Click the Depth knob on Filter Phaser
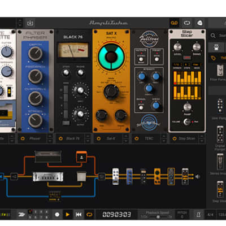The width and height of the screenshot is (226, 226). pyautogui.click(x=35, y=54)
